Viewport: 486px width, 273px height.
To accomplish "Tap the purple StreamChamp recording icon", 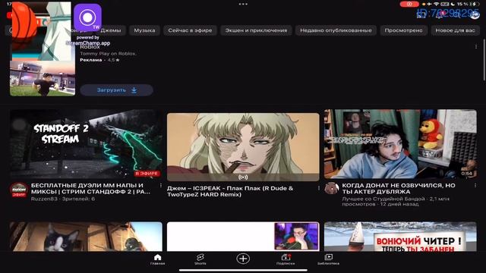I will pos(88,17).
